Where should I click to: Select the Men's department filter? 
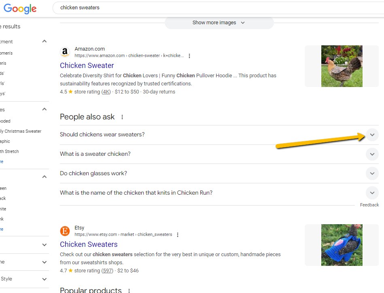[x=3, y=63]
